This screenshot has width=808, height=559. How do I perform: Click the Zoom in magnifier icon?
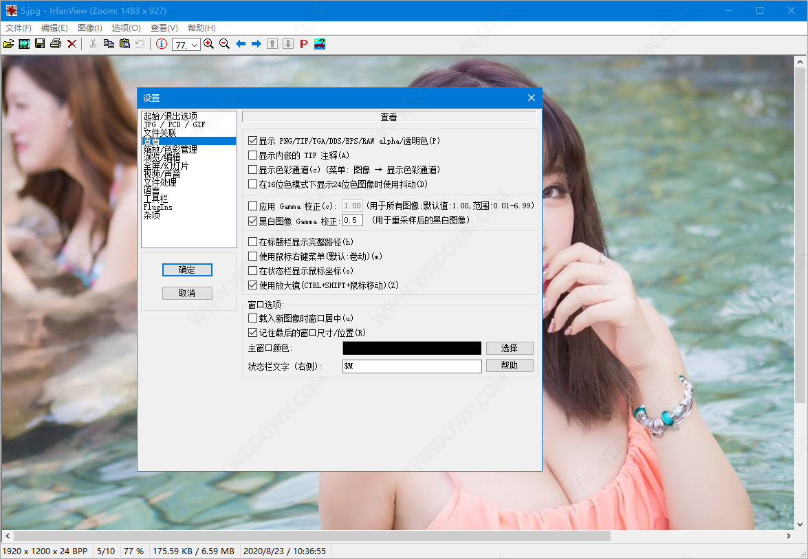209,44
